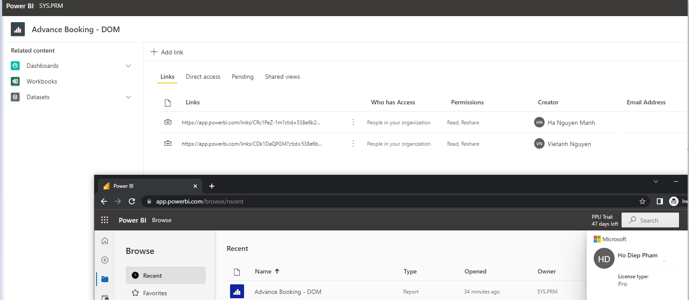Screen dimensions: 689x300
Task: Reload the Power BI browser page
Action: click(x=132, y=201)
